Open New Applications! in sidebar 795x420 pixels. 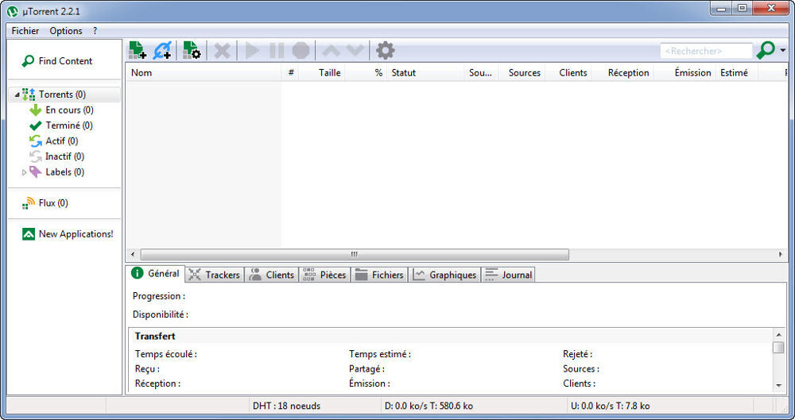68,234
